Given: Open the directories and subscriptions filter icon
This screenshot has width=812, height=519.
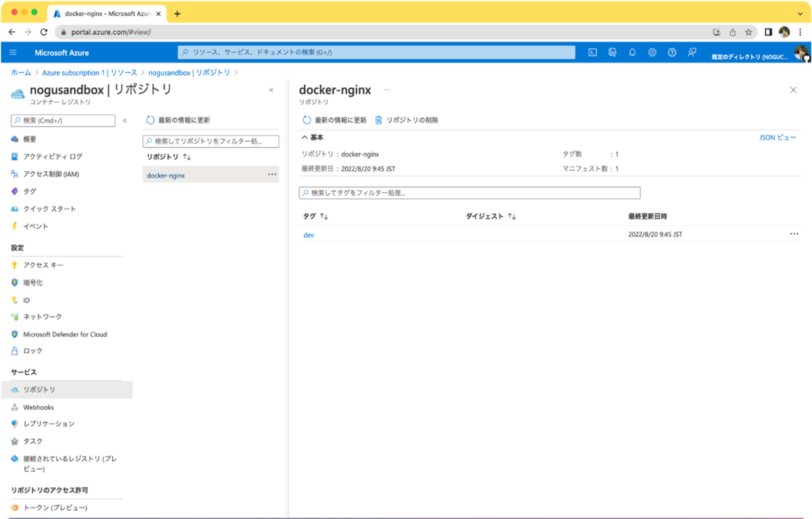Looking at the screenshot, I should click(x=612, y=53).
